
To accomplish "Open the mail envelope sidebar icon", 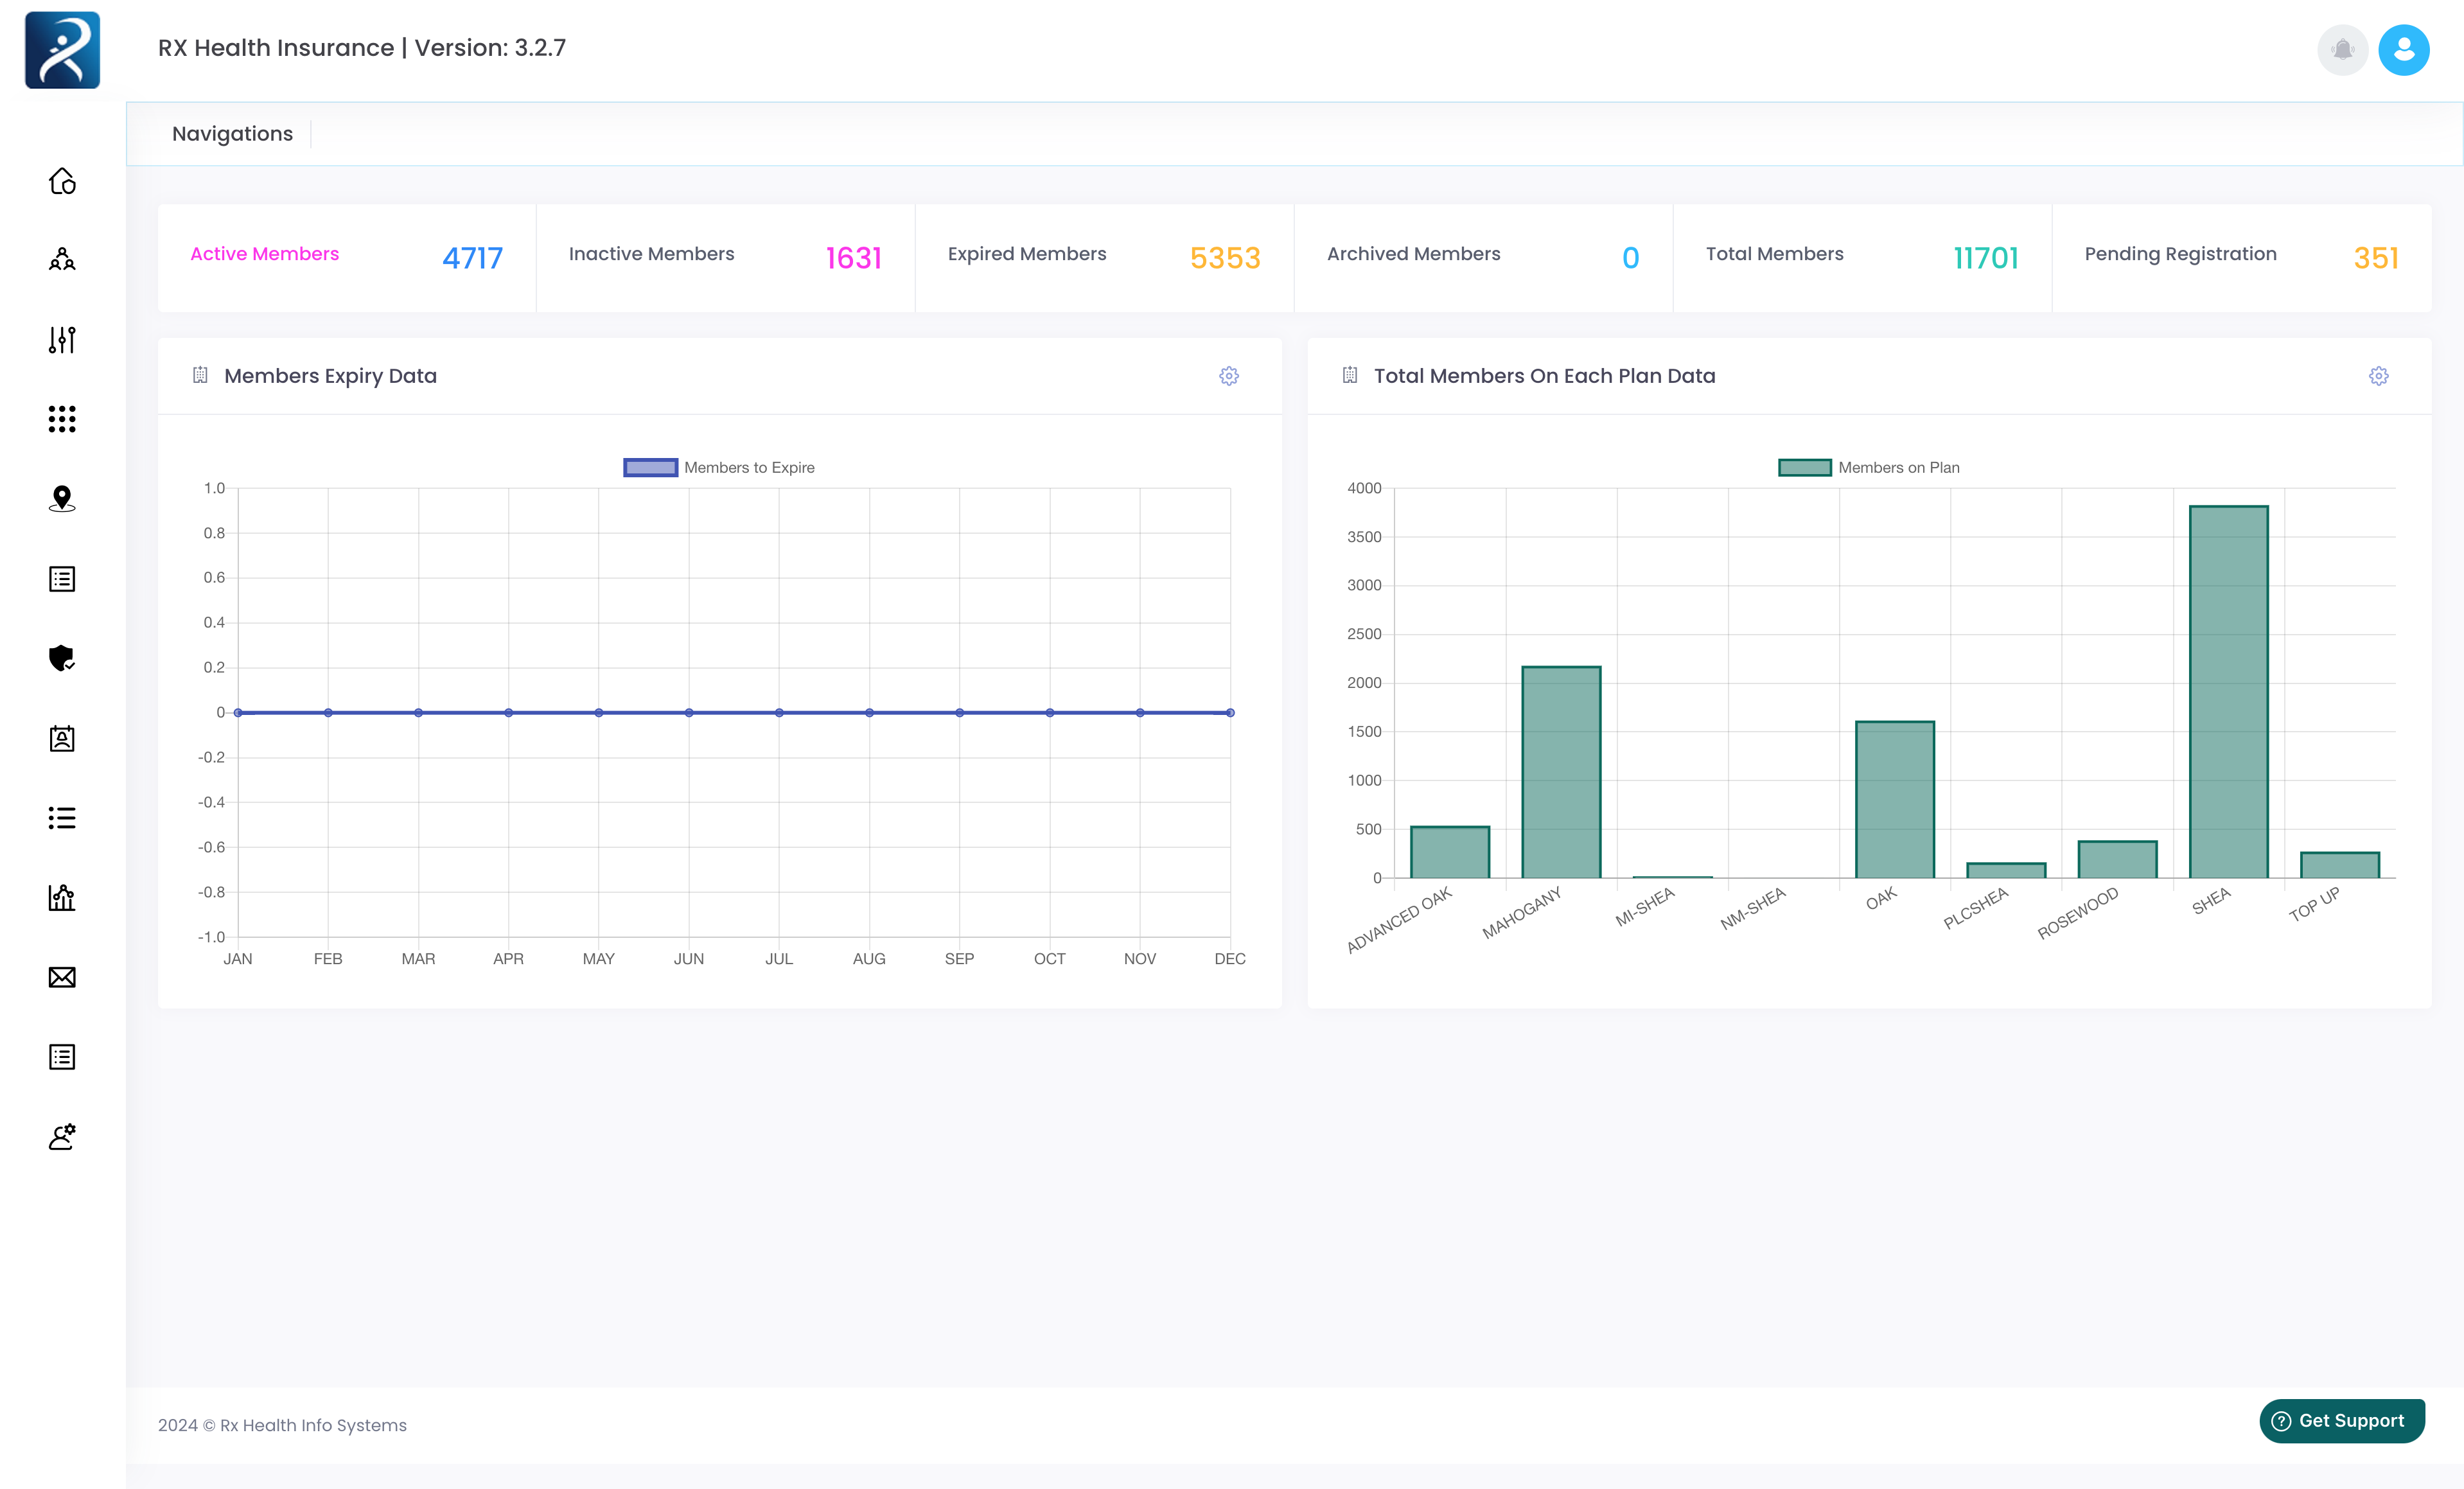I will [62, 977].
